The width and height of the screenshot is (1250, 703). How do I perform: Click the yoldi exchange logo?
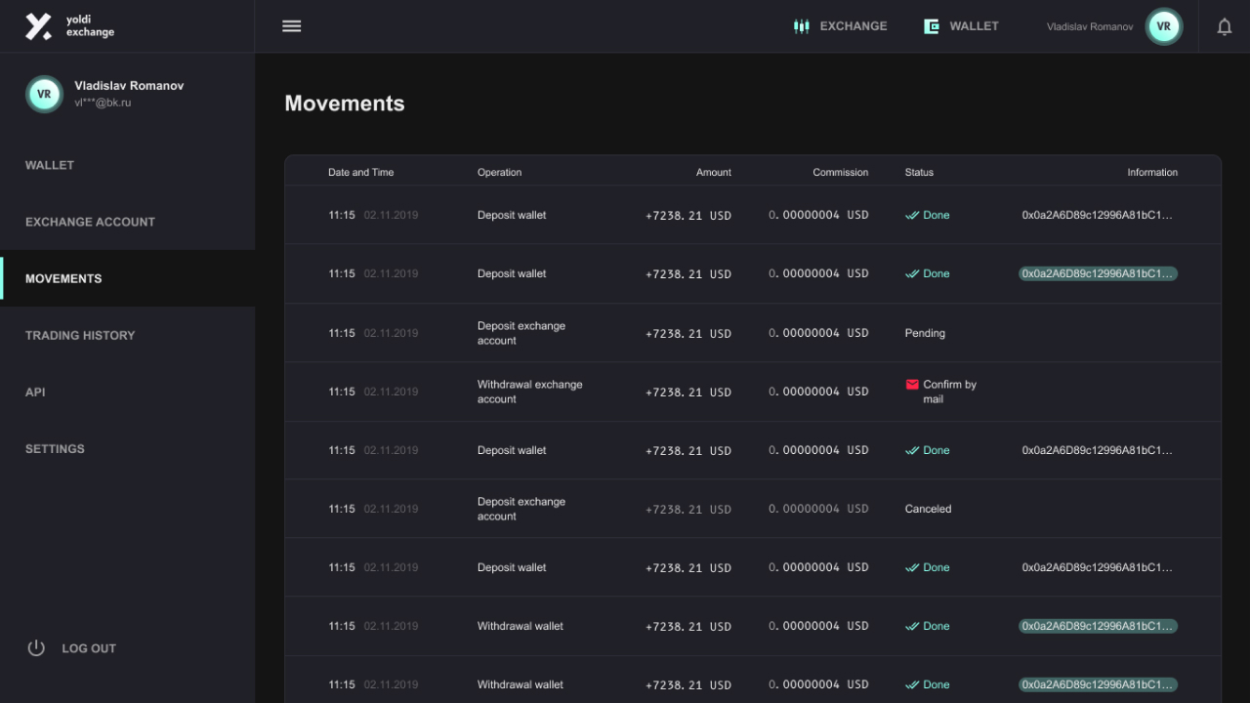point(69,26)
